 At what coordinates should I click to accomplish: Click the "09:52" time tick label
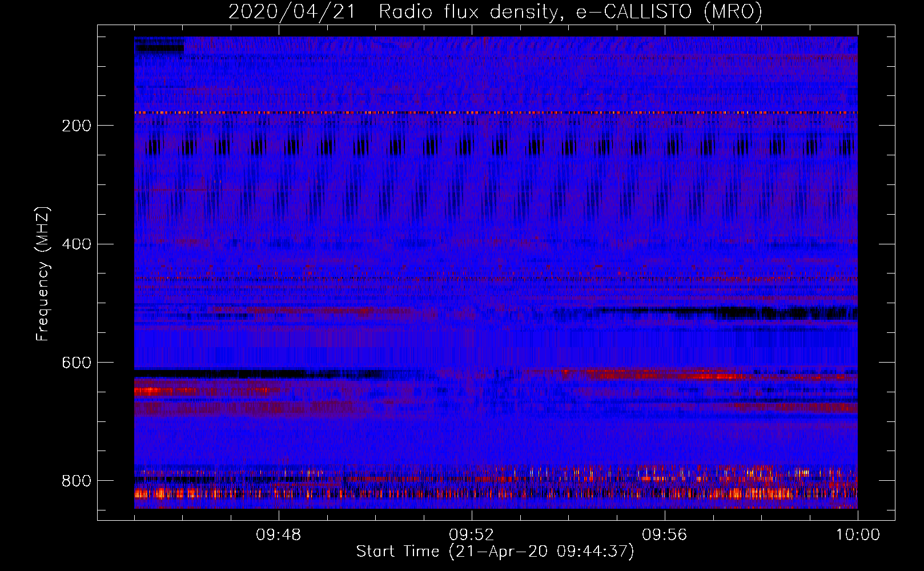(x=472, y=535)
